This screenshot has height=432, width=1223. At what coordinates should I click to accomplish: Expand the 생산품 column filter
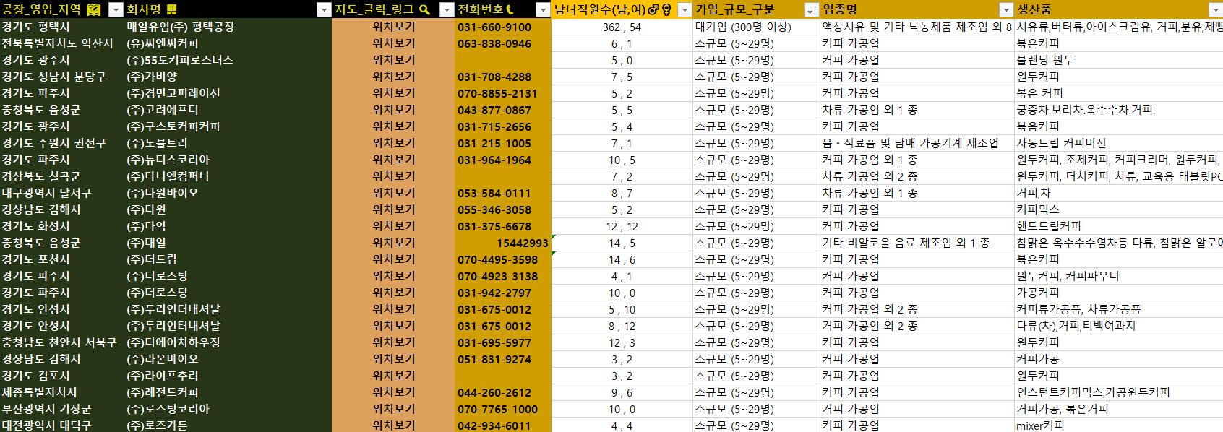click(1214, 9)
